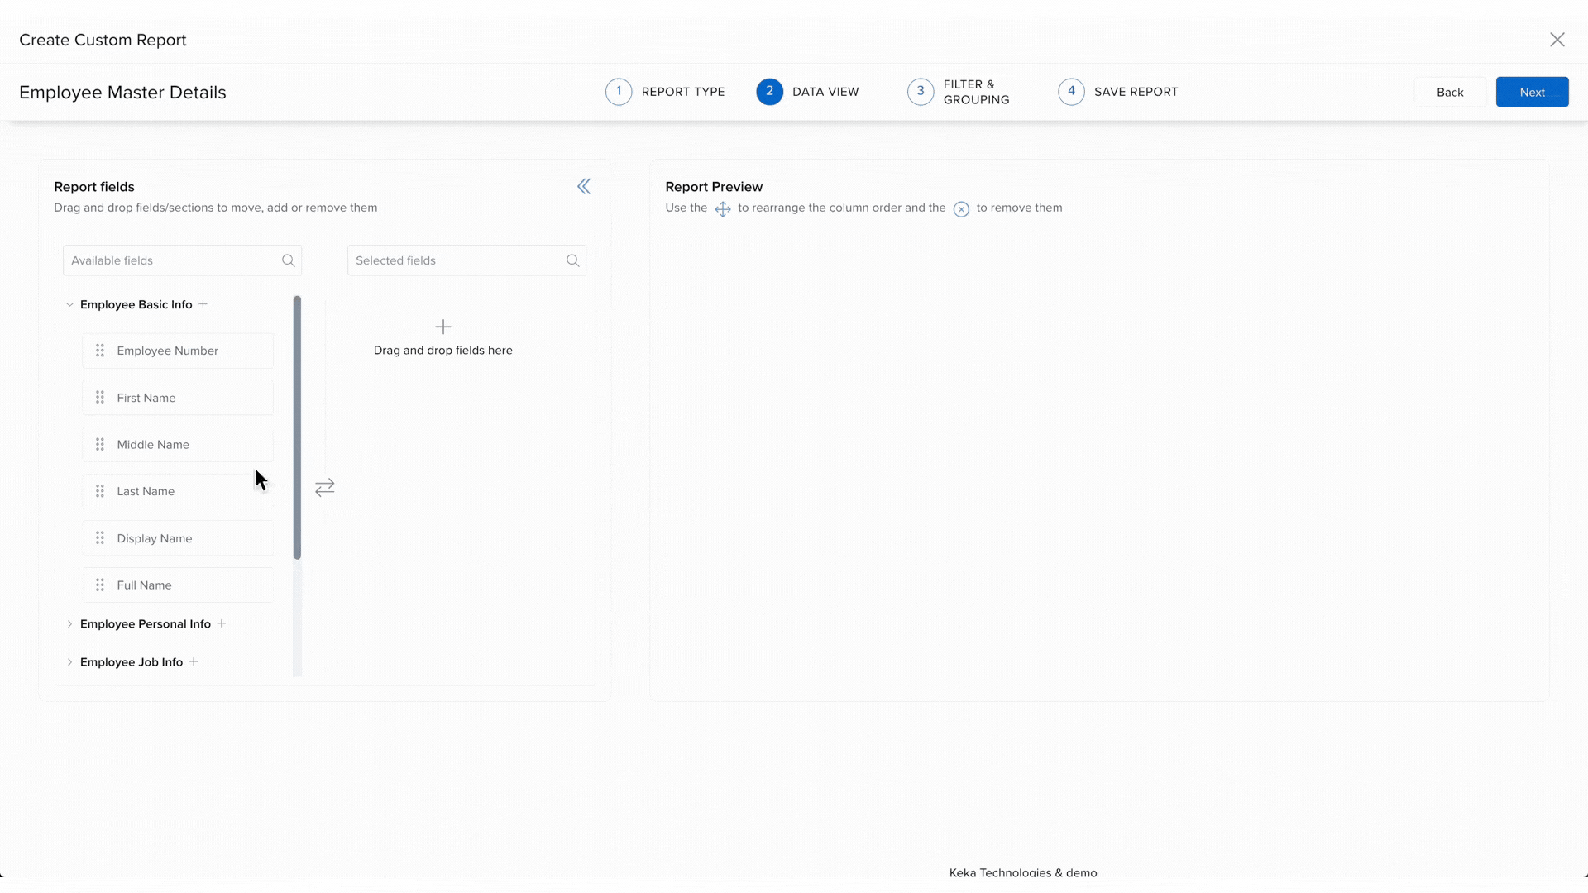1588x893 pixels.
Task: Add Employee Personal Info section via plus icon
Action: [x=222, y=623]
